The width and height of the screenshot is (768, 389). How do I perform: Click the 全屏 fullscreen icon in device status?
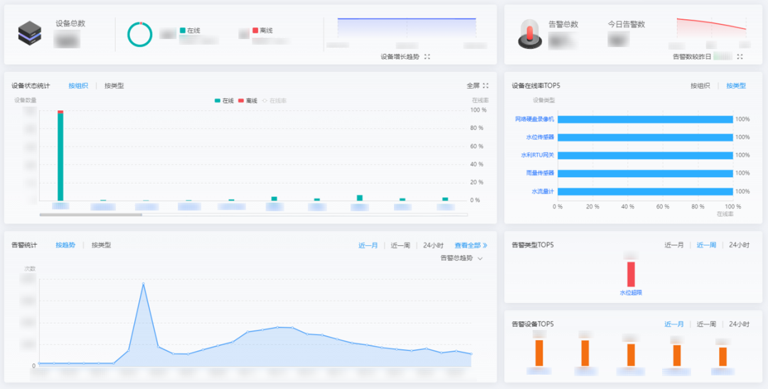coord(485,86)
